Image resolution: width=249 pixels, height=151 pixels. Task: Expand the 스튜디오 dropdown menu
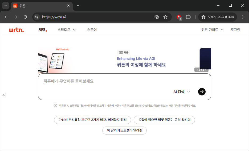[67, 30]
